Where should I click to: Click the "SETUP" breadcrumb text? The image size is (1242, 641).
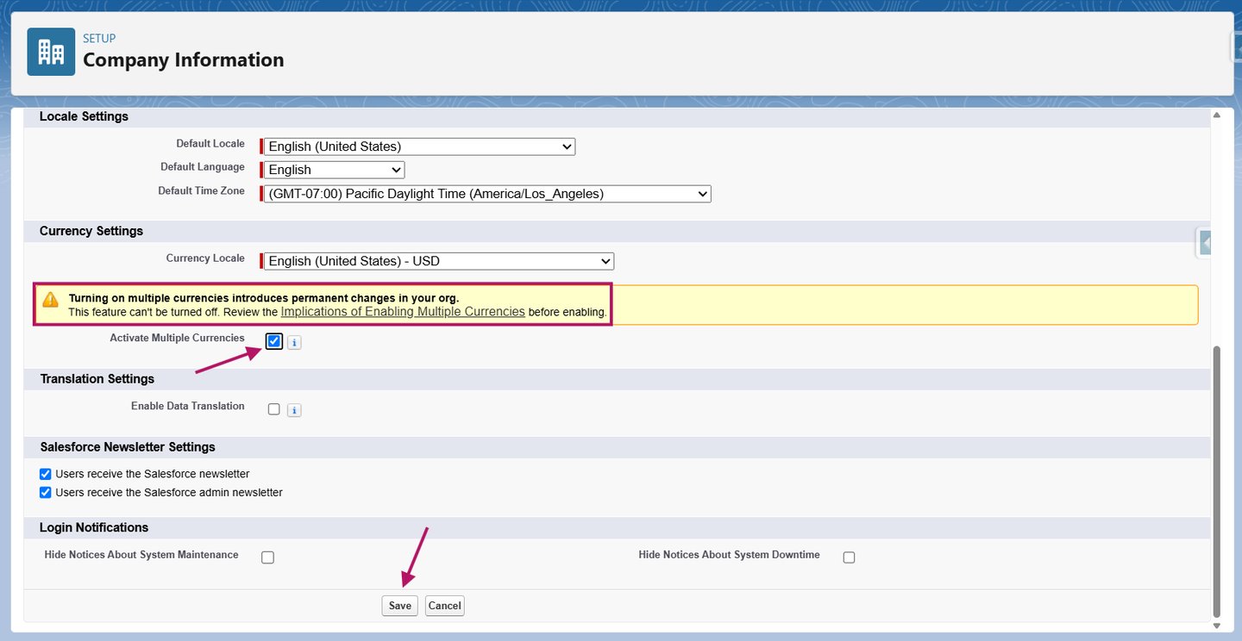[x=99, y=38]
